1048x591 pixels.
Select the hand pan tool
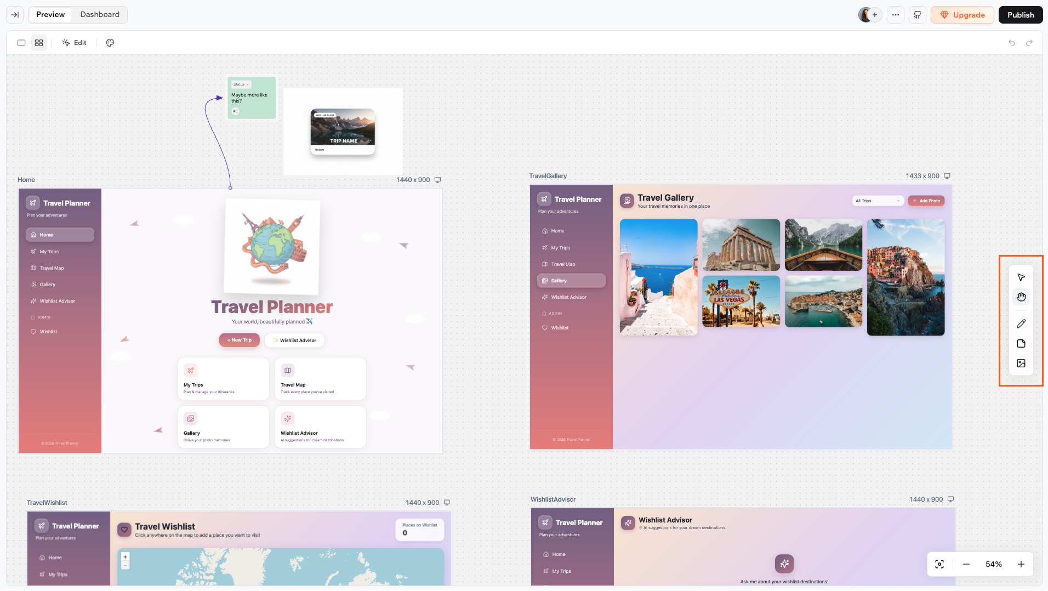[1021, 297]
